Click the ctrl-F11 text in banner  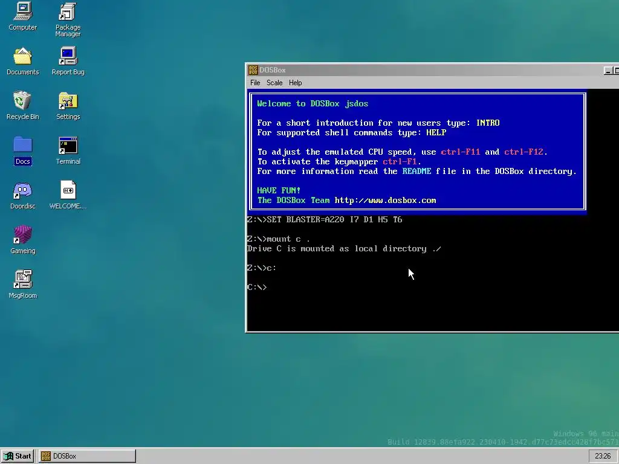(460, 152)
